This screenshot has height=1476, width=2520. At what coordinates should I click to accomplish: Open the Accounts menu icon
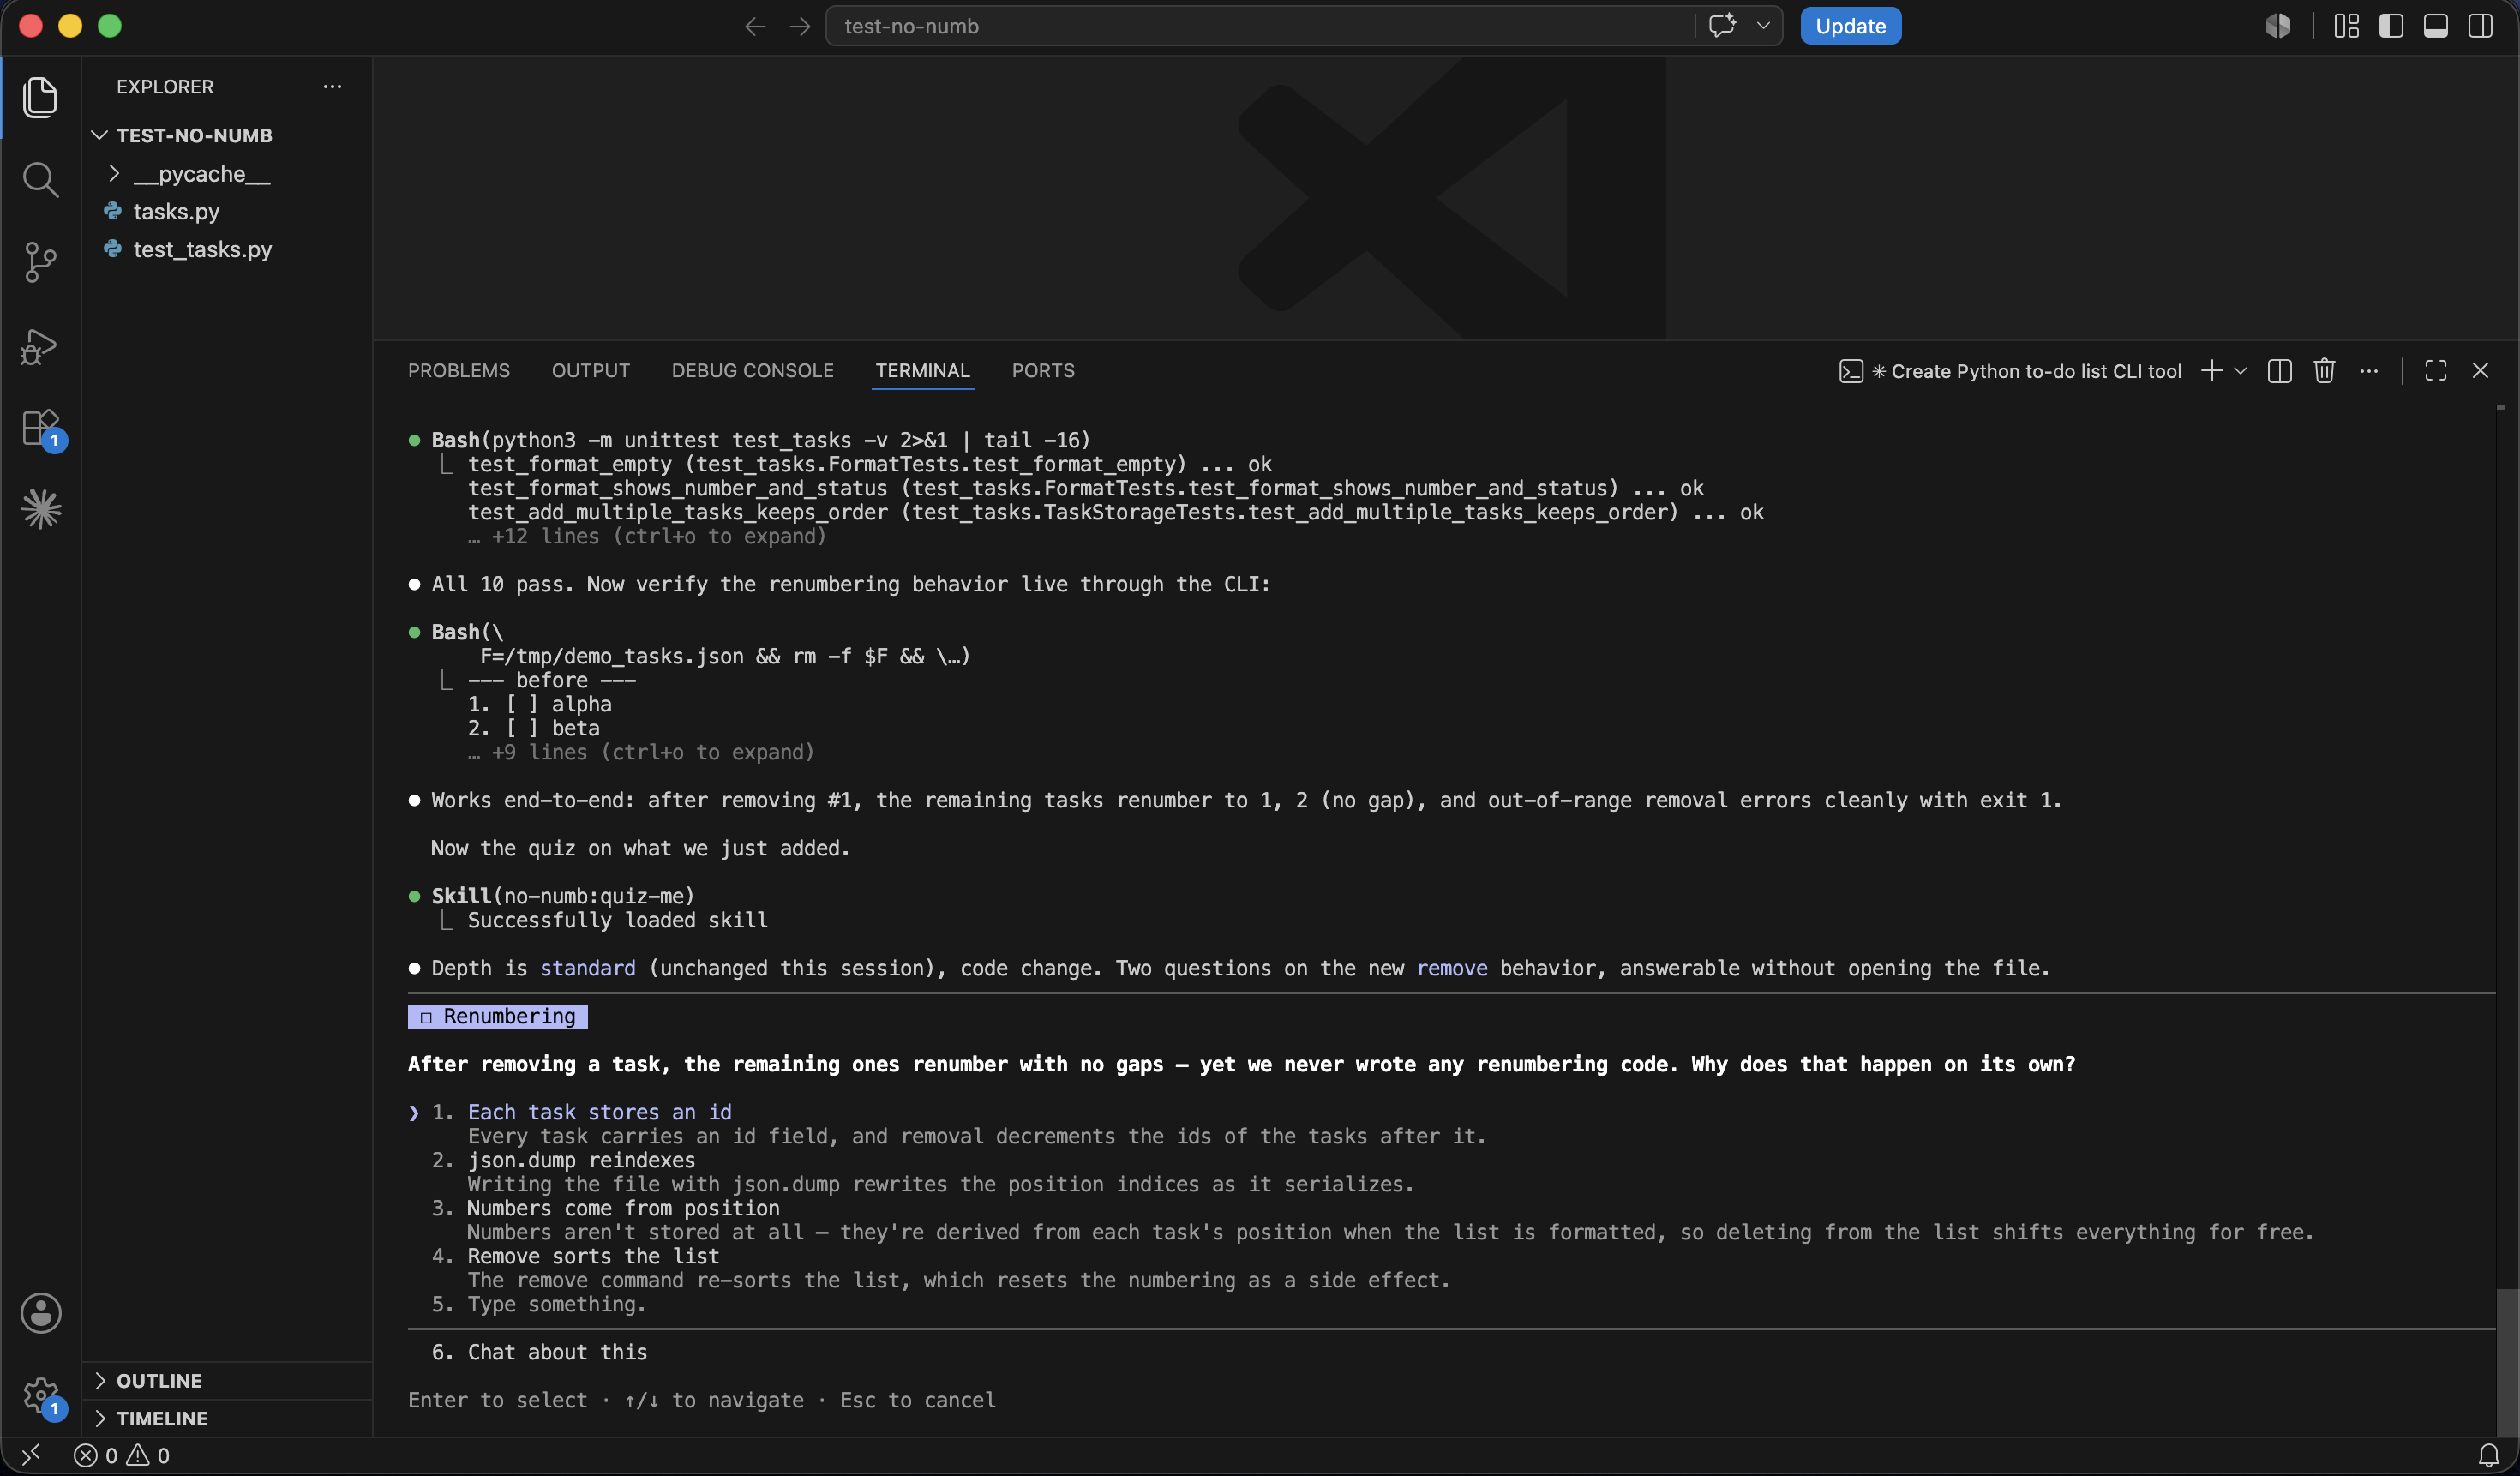[x=40, y=1313]
